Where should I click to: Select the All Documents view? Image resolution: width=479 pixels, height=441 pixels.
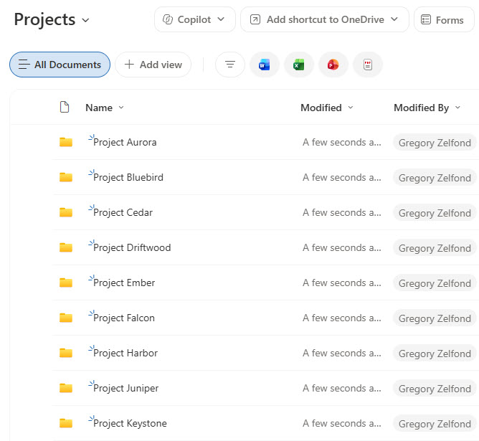pyautogui.click(x=60, y=65)
